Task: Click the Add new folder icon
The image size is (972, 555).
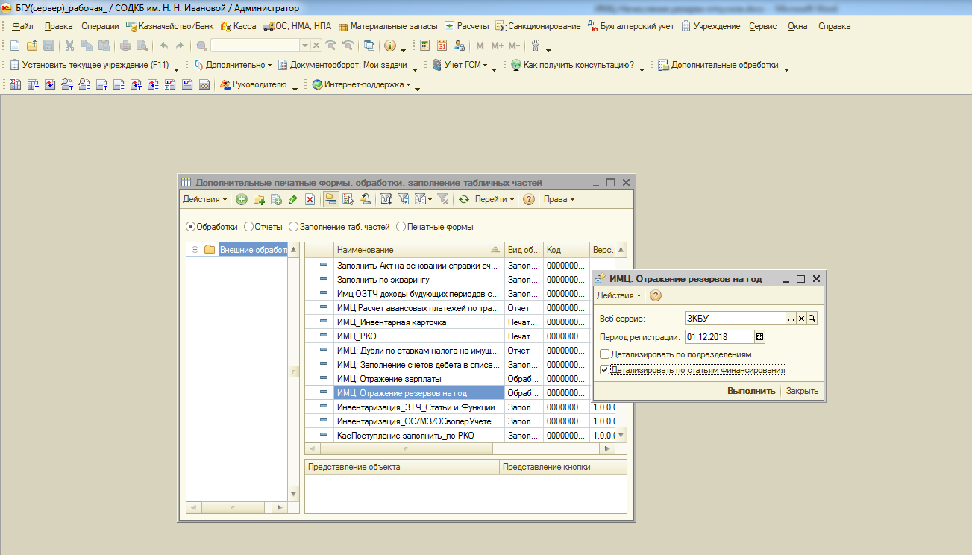Action: (259, 199)
